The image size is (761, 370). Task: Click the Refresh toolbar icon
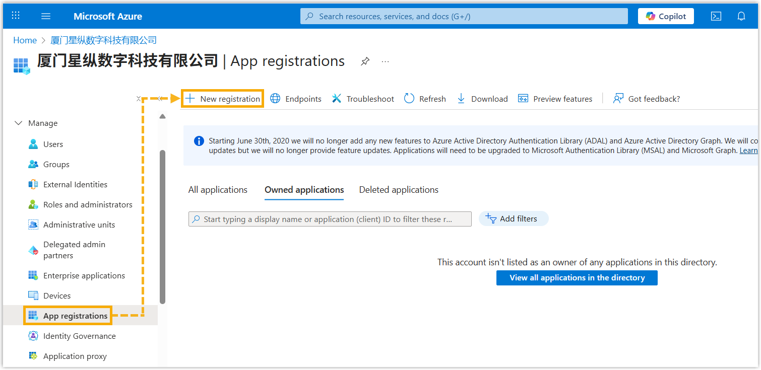[409, 99]
